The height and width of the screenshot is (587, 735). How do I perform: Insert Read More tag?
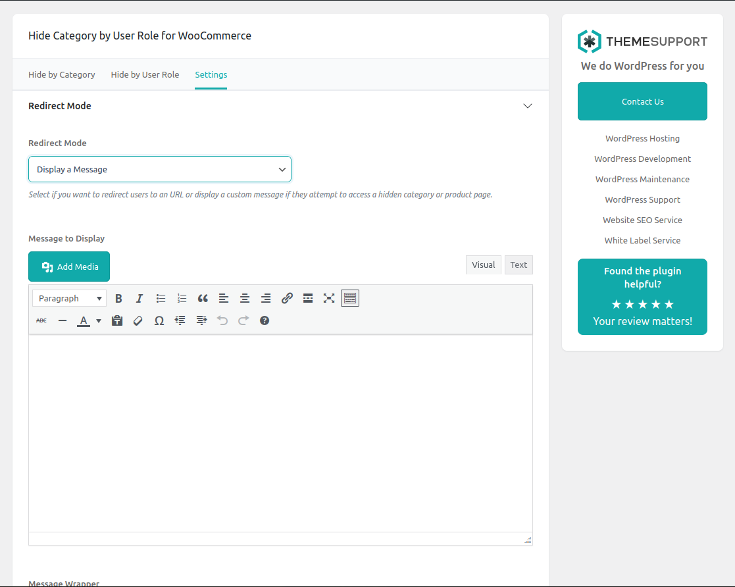pyautogui.click(x=308, y=298)
